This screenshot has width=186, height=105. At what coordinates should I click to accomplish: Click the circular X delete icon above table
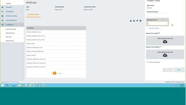(x=140, y=21)
